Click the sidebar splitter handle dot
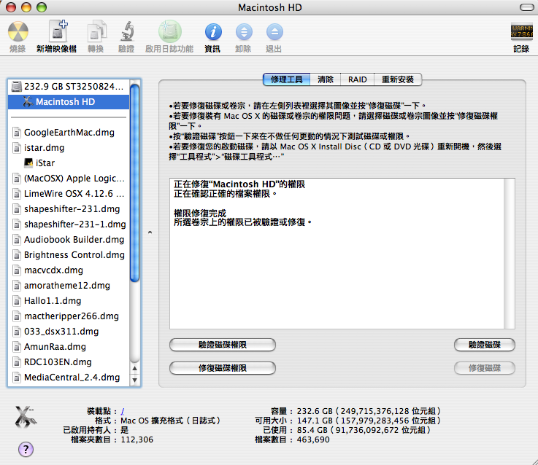This screenshot has width=538, height=465. click(150, 232)
